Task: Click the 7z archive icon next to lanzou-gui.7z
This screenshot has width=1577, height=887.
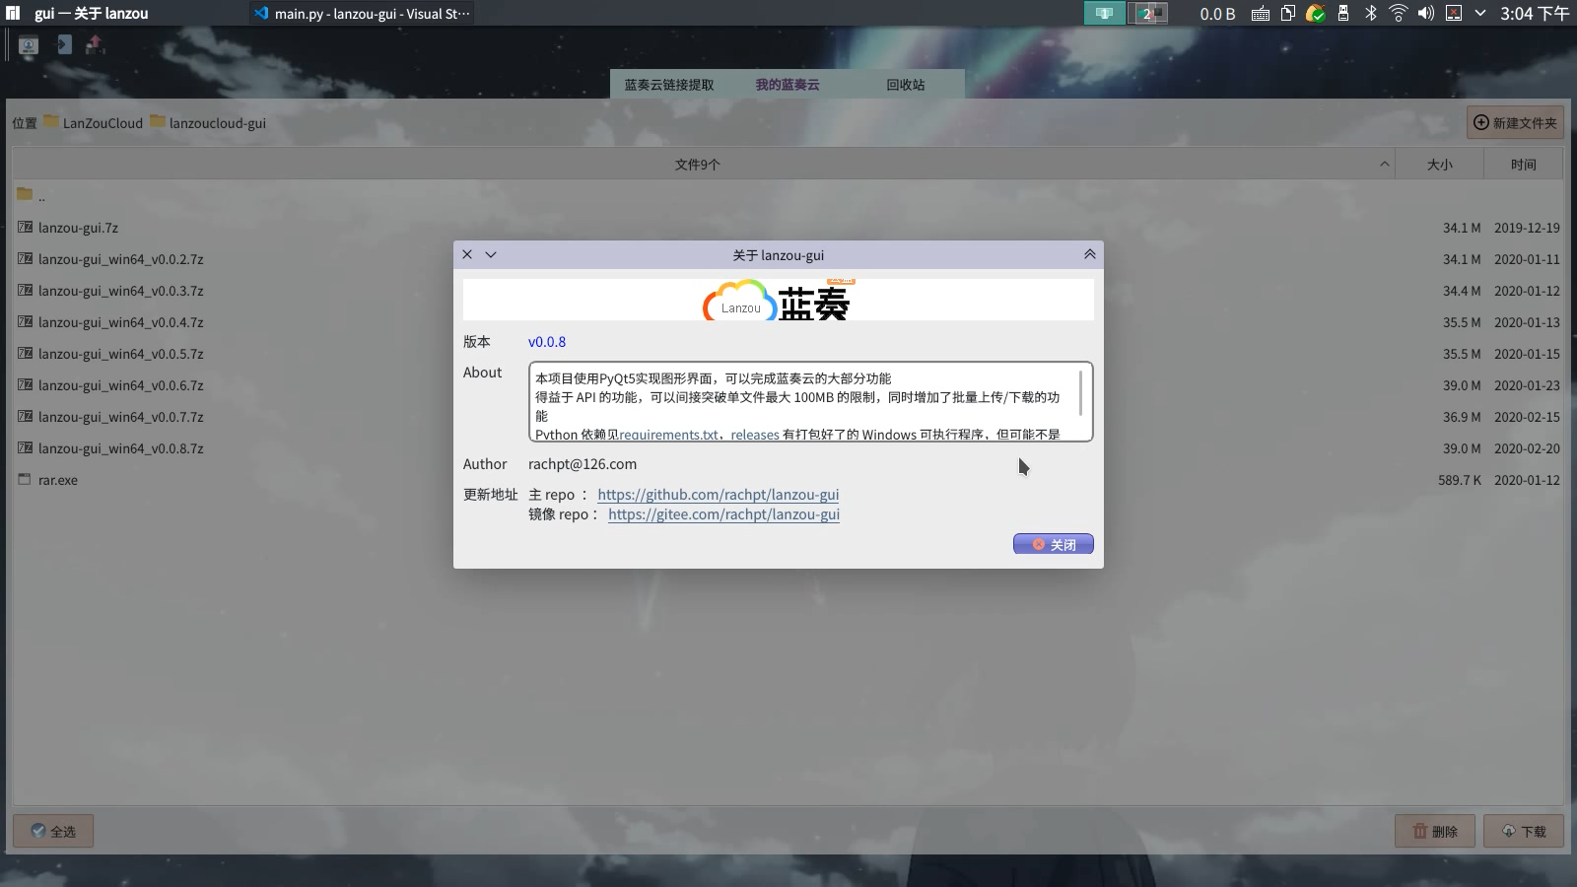Action: [25, 227]
